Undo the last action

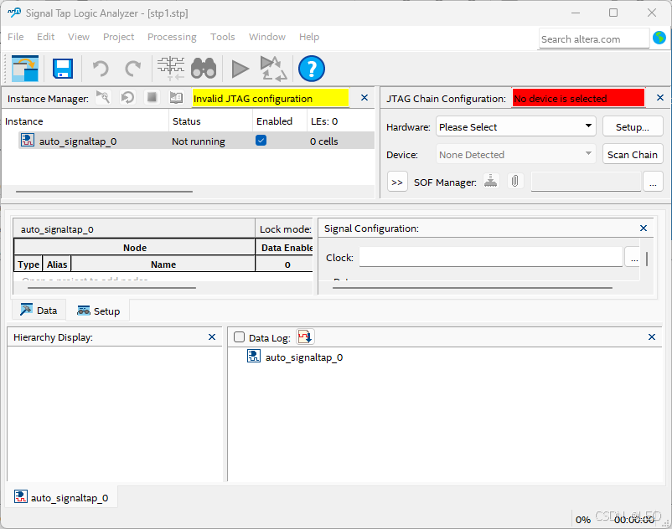(101, 69)
